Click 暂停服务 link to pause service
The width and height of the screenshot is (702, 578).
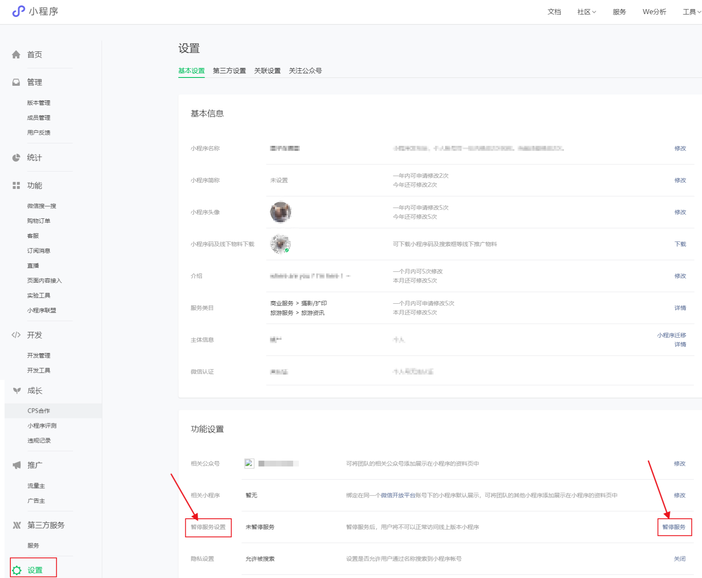pos(674,527)
